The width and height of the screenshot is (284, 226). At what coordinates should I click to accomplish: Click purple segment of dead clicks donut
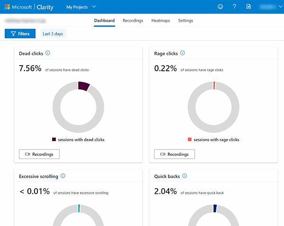[83, 86]
